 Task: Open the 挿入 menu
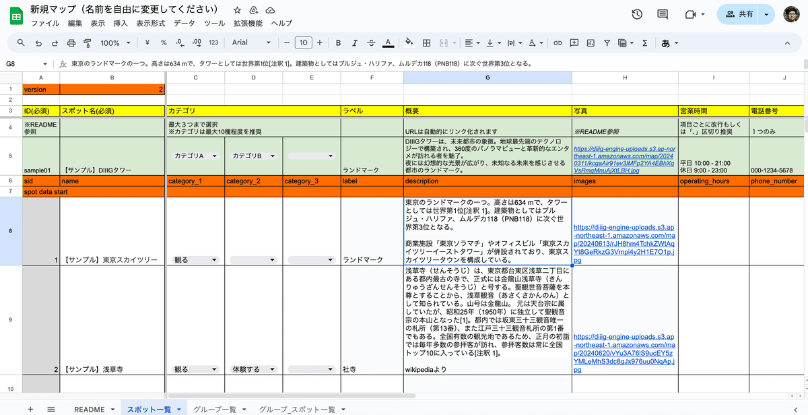point(121,23)
